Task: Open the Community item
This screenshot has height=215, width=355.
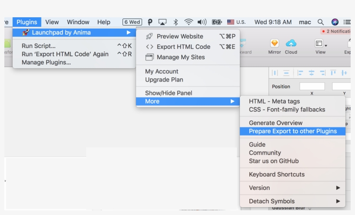Action: [x=293, y=153]
